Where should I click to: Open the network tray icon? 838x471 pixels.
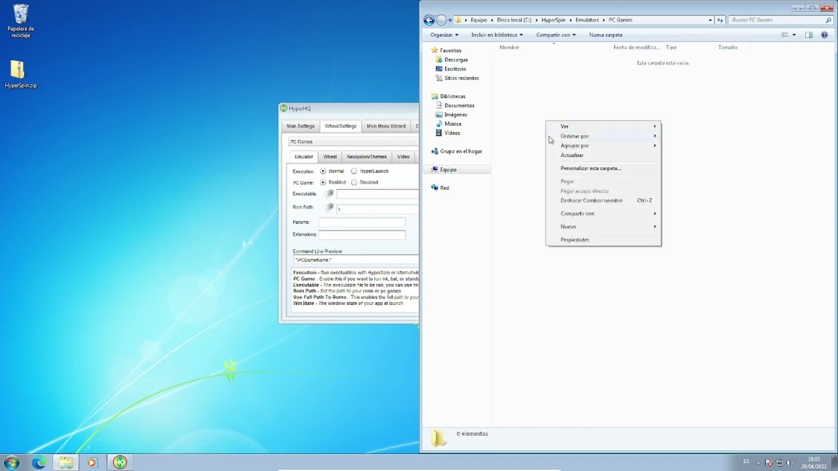click(x=779, y=463)
